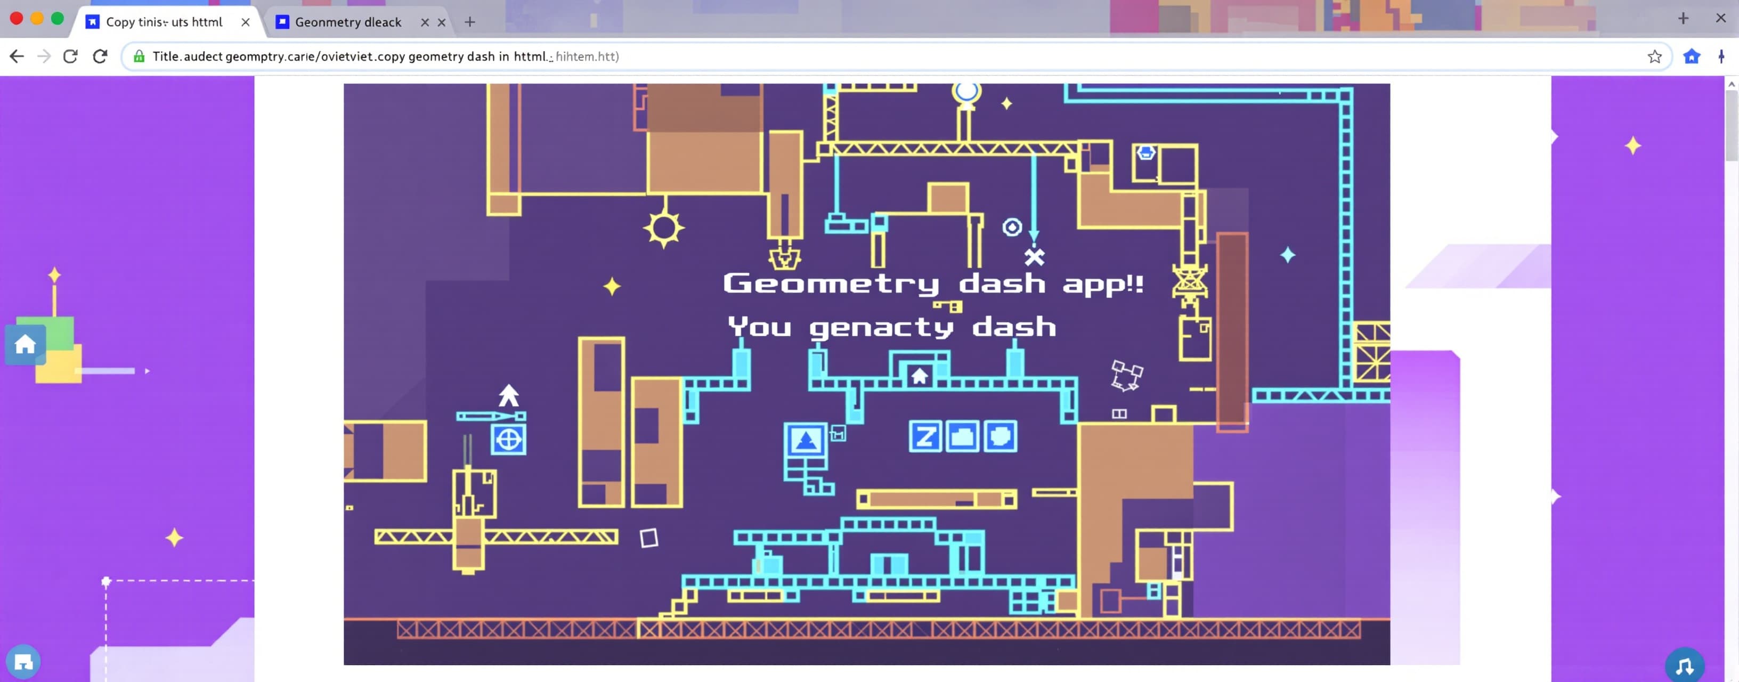Click the small white square outline
This screenshot has height=682, width=1739.
[649, 538]
